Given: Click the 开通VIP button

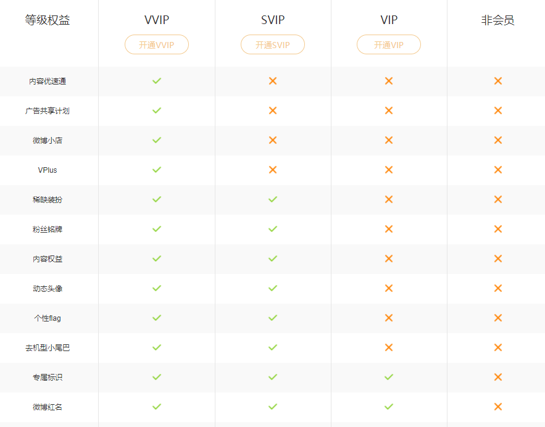Looking at the screenshot, I should tap(389, 44).
